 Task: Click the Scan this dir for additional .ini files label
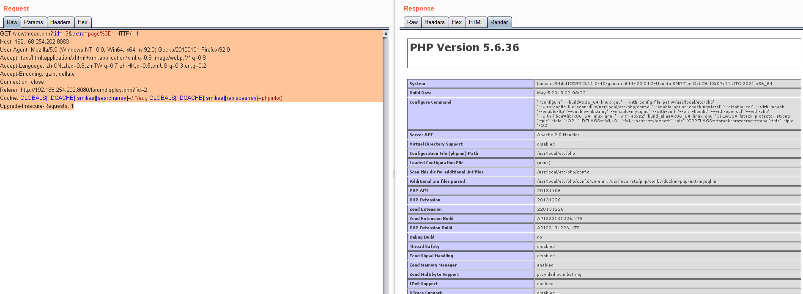tap(446, 172)
